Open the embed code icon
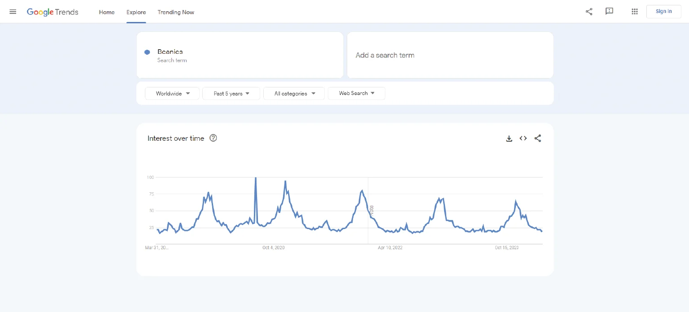This screenshot has height=312, width=689. [523, 139]
